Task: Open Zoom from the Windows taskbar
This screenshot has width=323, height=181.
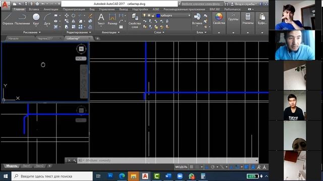Action: 180,176
